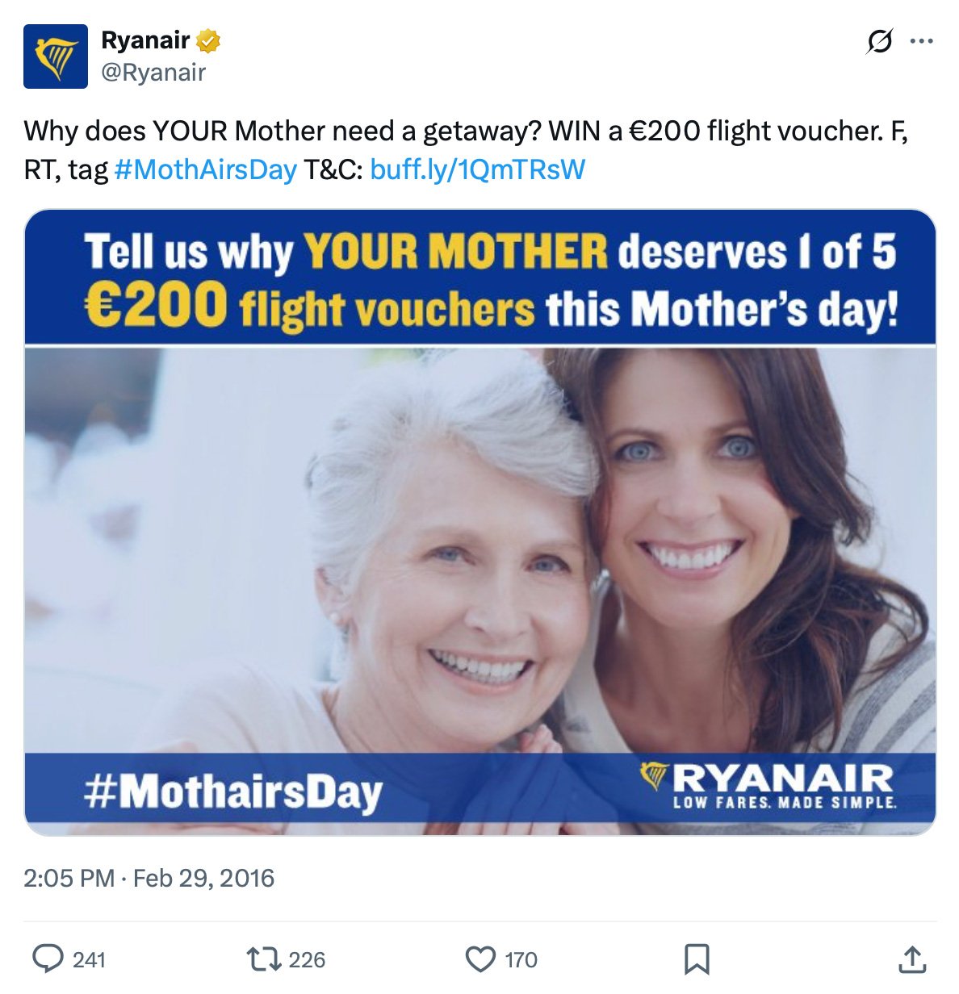Open the reply composer via the speech bubble icon

[50, 960]
